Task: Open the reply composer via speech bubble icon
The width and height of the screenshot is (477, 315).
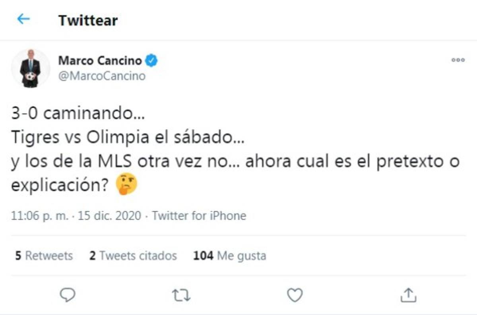Action: click(x=68, y=294)
